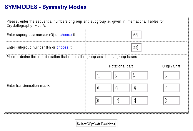The image size is (193, 131).
Task: Focus rotational matrix row 2, column 1 field
Action: click(103, 88)
